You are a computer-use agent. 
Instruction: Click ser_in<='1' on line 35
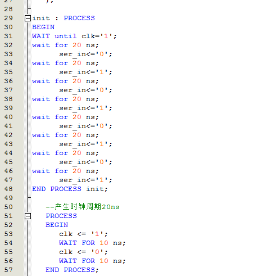[x=85, y=73]
